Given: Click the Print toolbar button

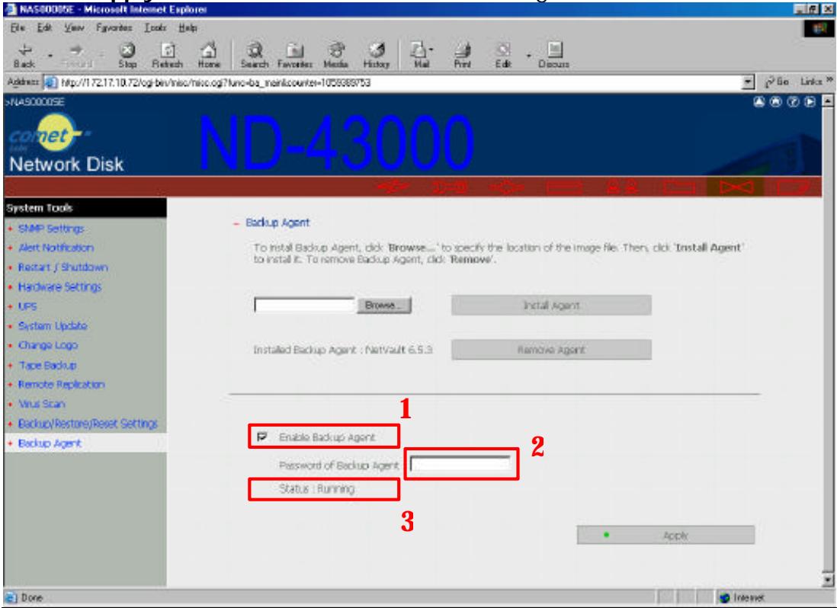Looking at the screenshot, I should (x=462, y=56).
